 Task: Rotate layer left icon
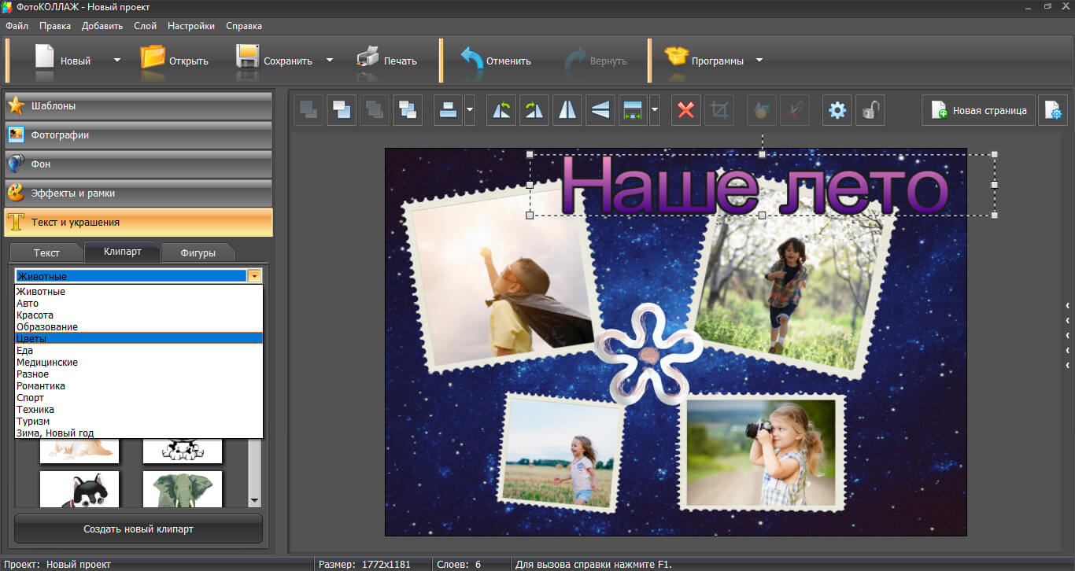coord(501,110)
